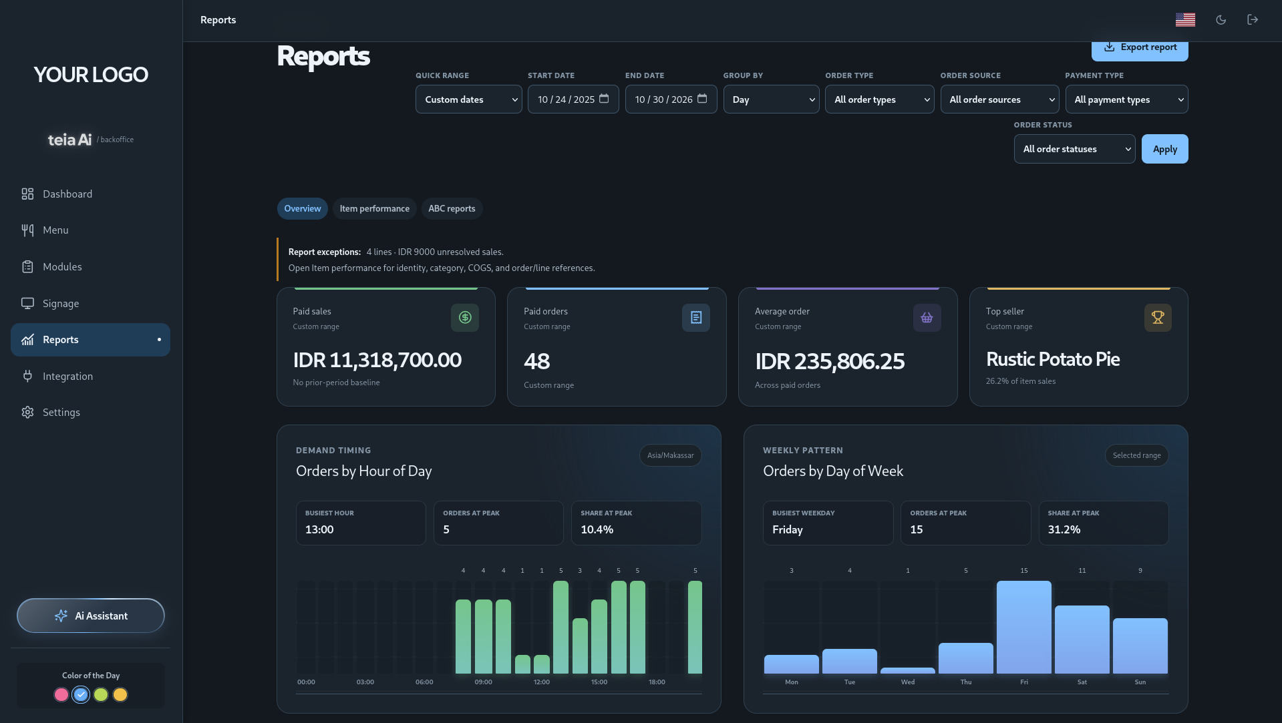This screenshot has height=723, width=1282.
Task: Click the Paid sales dollar icon
Action: point(465,318)
